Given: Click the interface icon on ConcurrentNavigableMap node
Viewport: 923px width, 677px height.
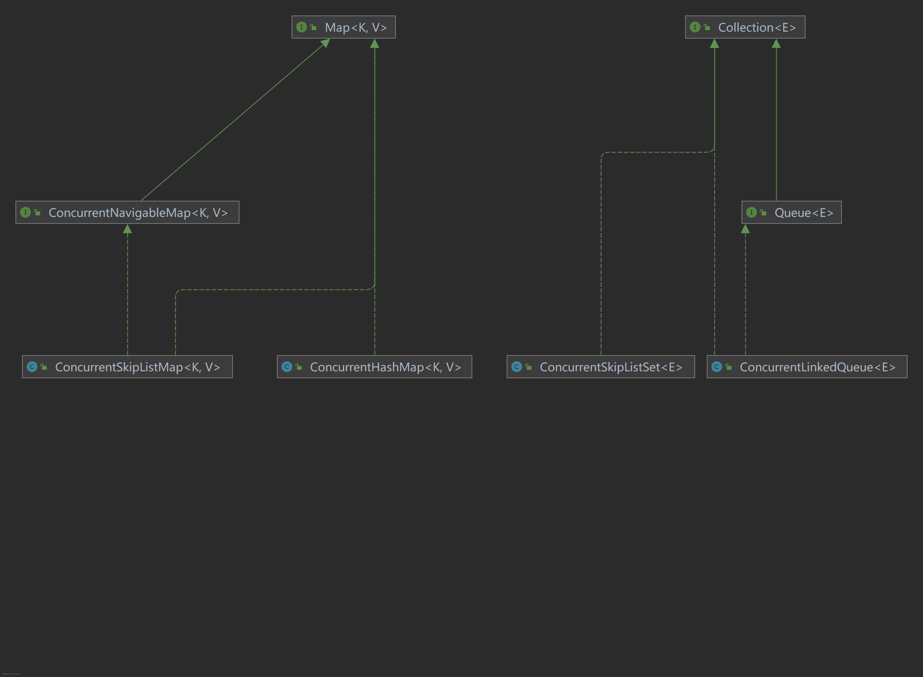Looking at the screenshot, I should click(x=25, y=212).
